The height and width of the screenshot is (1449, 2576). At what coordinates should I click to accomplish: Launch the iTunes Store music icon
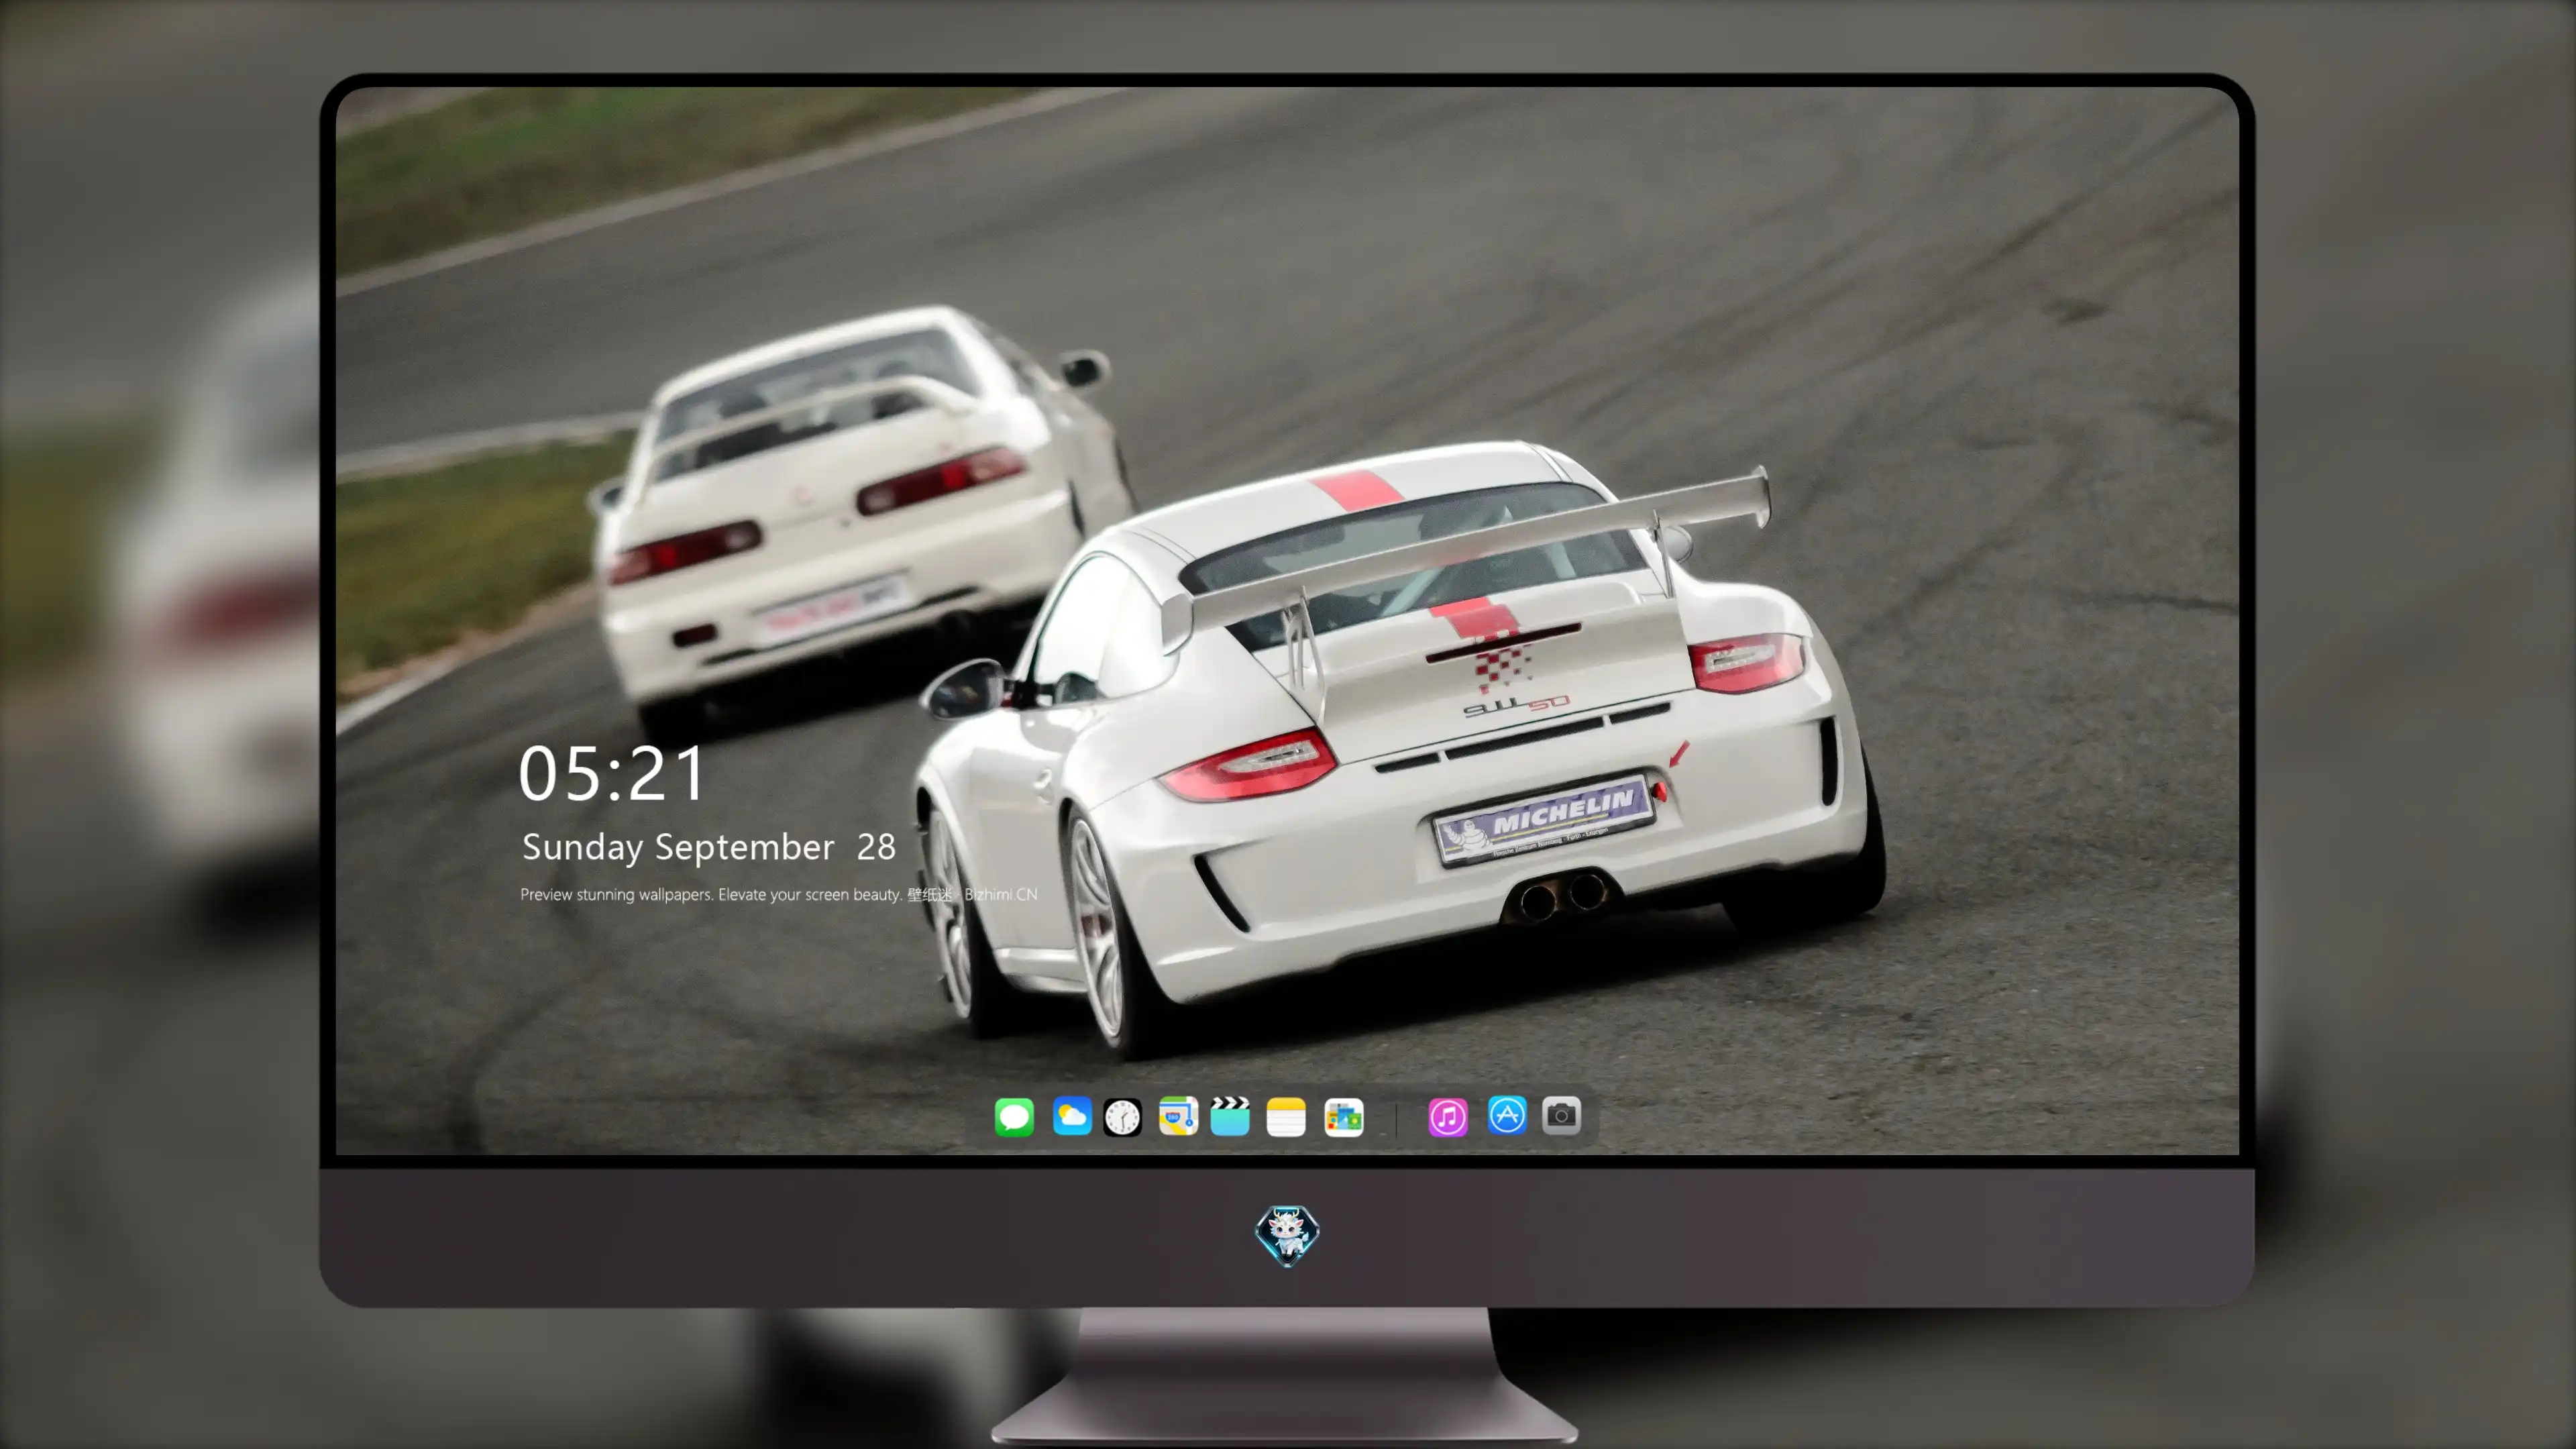[x=1448, y=1117]
